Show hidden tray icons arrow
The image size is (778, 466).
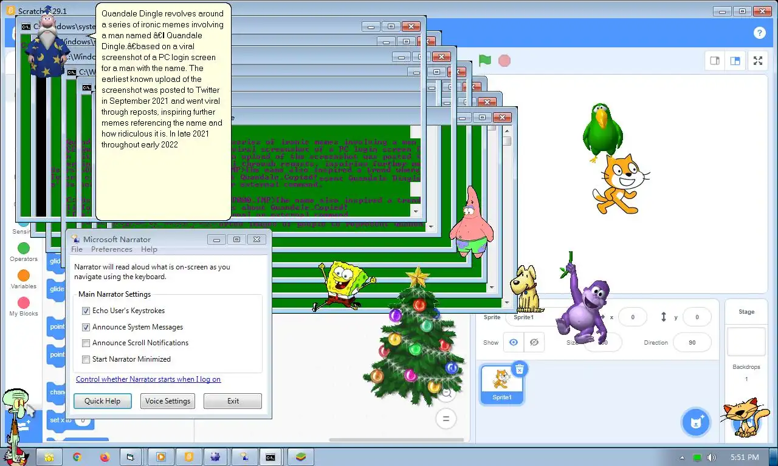click(x=682, y=458)
